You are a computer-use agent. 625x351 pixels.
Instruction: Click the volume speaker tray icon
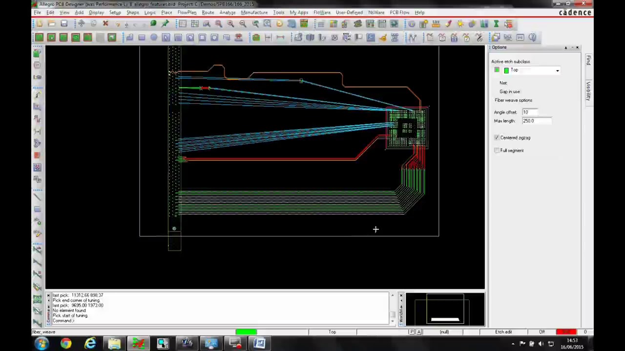click(x=542, y=344)
